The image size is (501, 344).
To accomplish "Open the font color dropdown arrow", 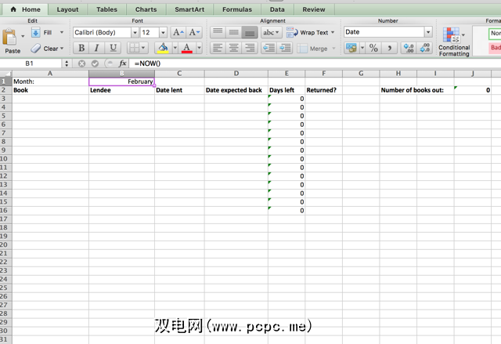I will (x=199, y=49).
